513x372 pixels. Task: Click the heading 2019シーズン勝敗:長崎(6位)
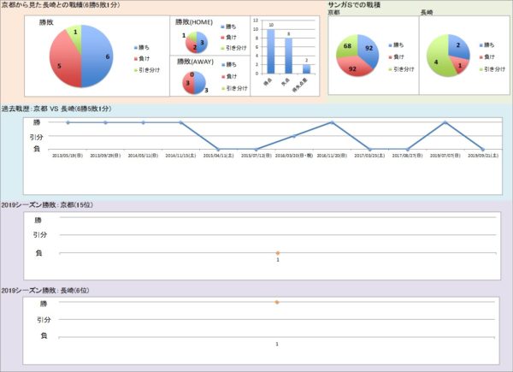click(45, 290)
